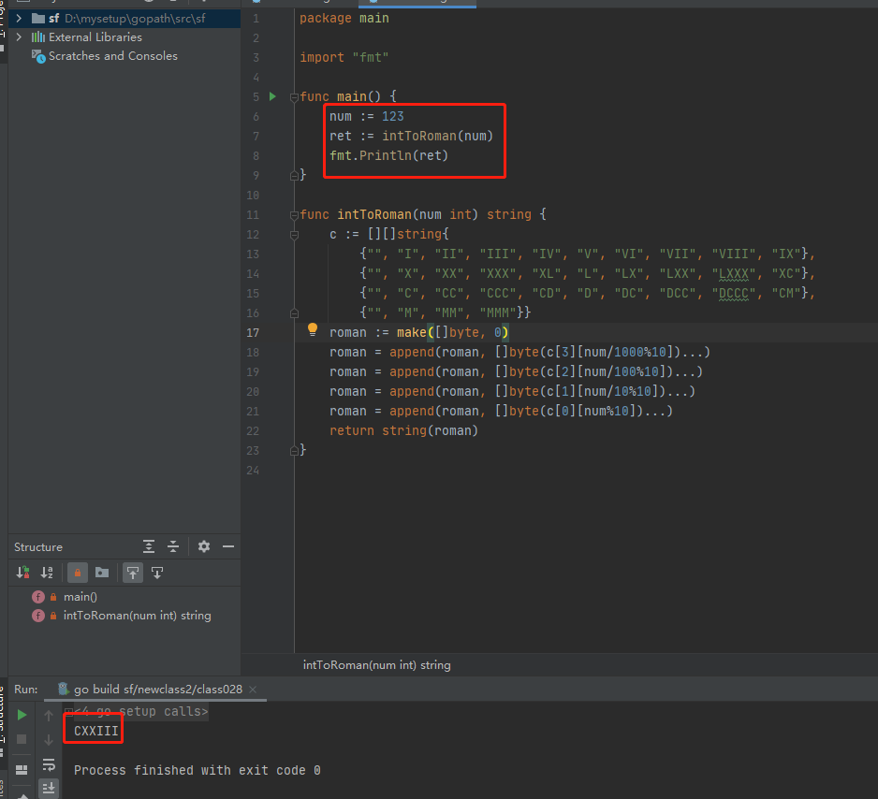Toggle soft-wrap in Run console
The height and width of the screenshot is (799, 878).
tap(49, 764)
